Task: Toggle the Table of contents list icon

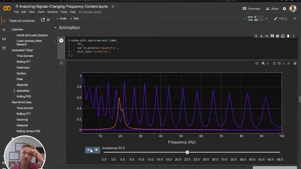Action: [4, 21]
